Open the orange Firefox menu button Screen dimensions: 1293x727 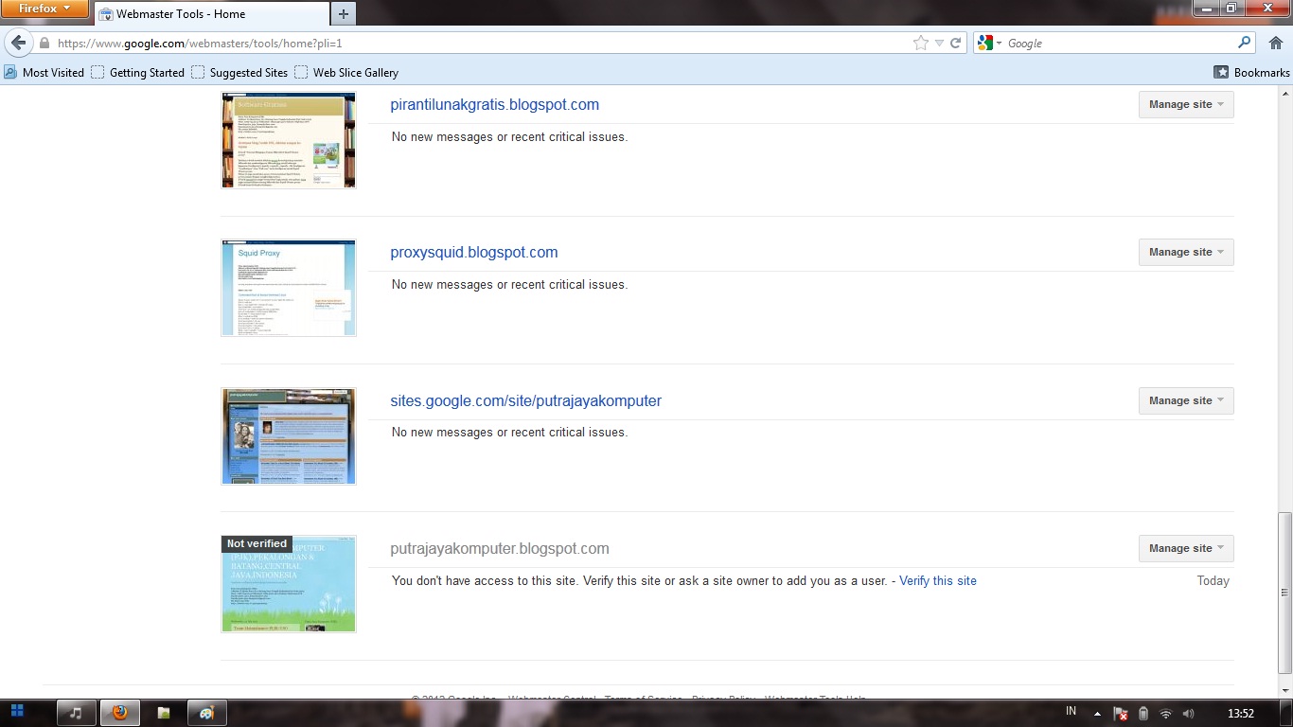(45, 9)
